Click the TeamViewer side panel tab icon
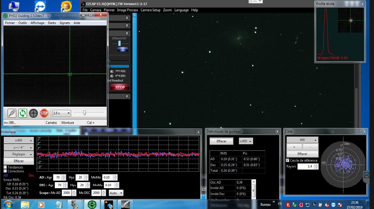Screen dimensions: 374x209 coord(366,175)
